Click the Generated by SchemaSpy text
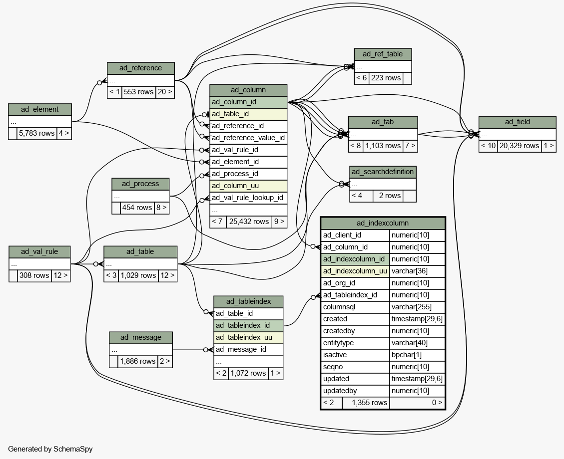 pyautogui.click(x=50, y=449)
